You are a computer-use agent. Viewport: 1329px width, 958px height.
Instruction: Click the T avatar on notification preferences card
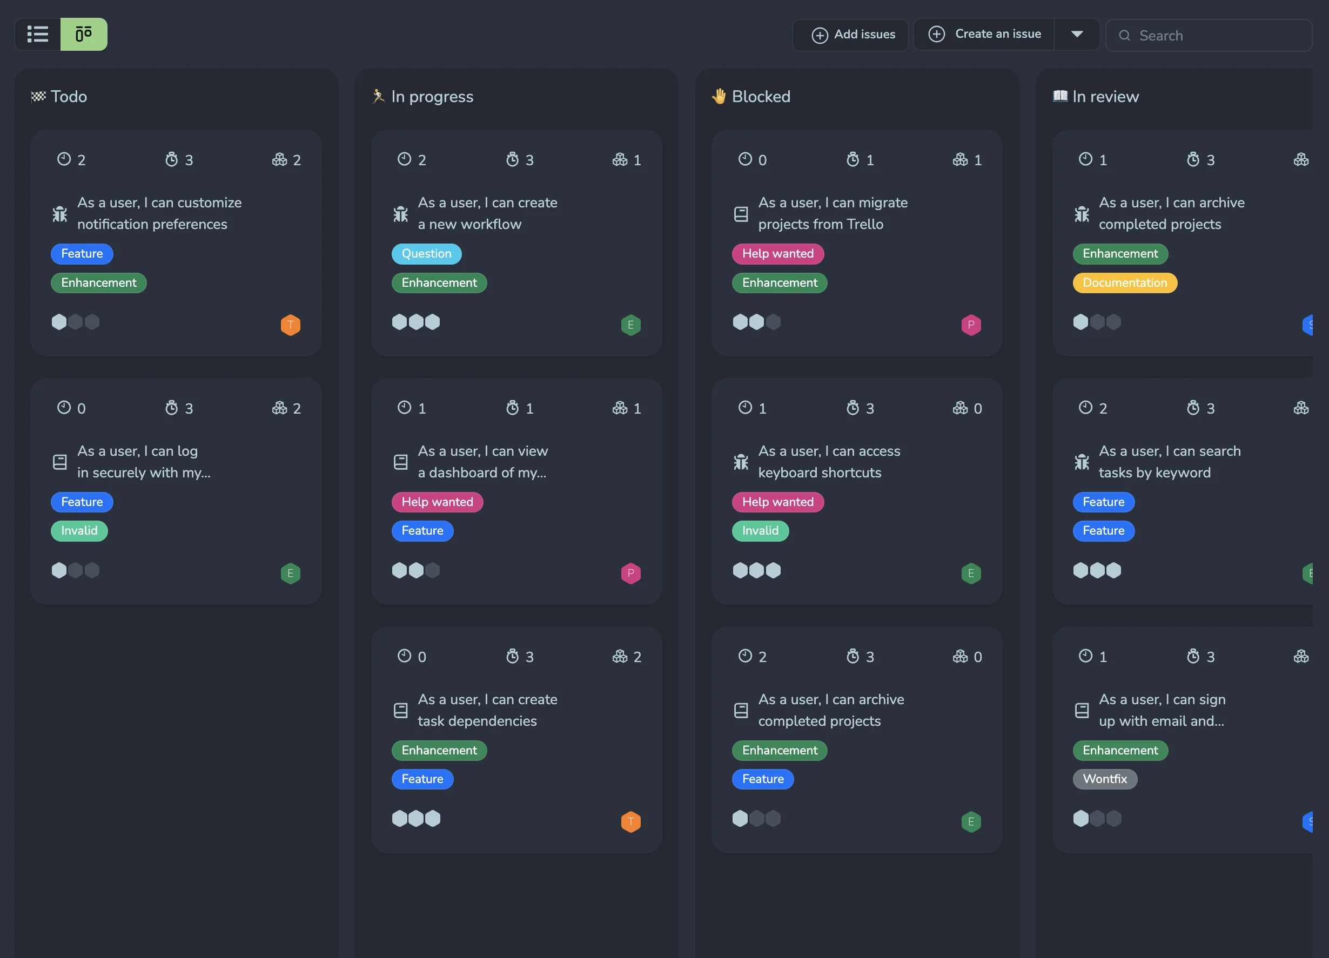290,325
